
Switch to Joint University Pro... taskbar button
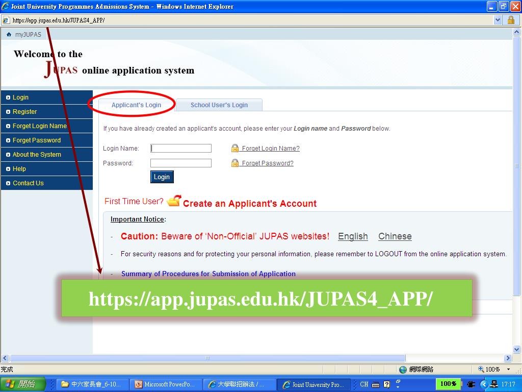[314, 384]
